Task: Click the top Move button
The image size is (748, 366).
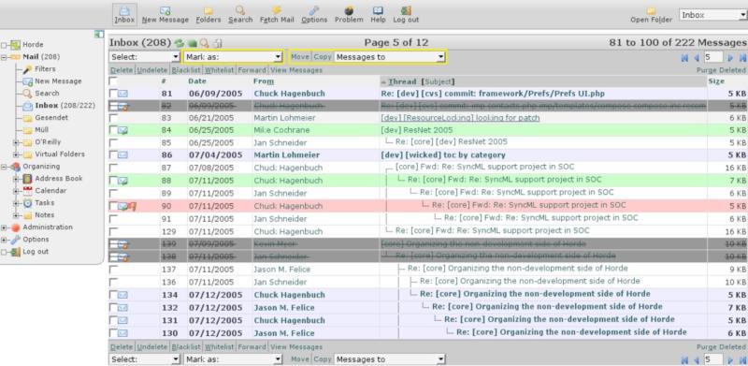Action: point(300,57)
